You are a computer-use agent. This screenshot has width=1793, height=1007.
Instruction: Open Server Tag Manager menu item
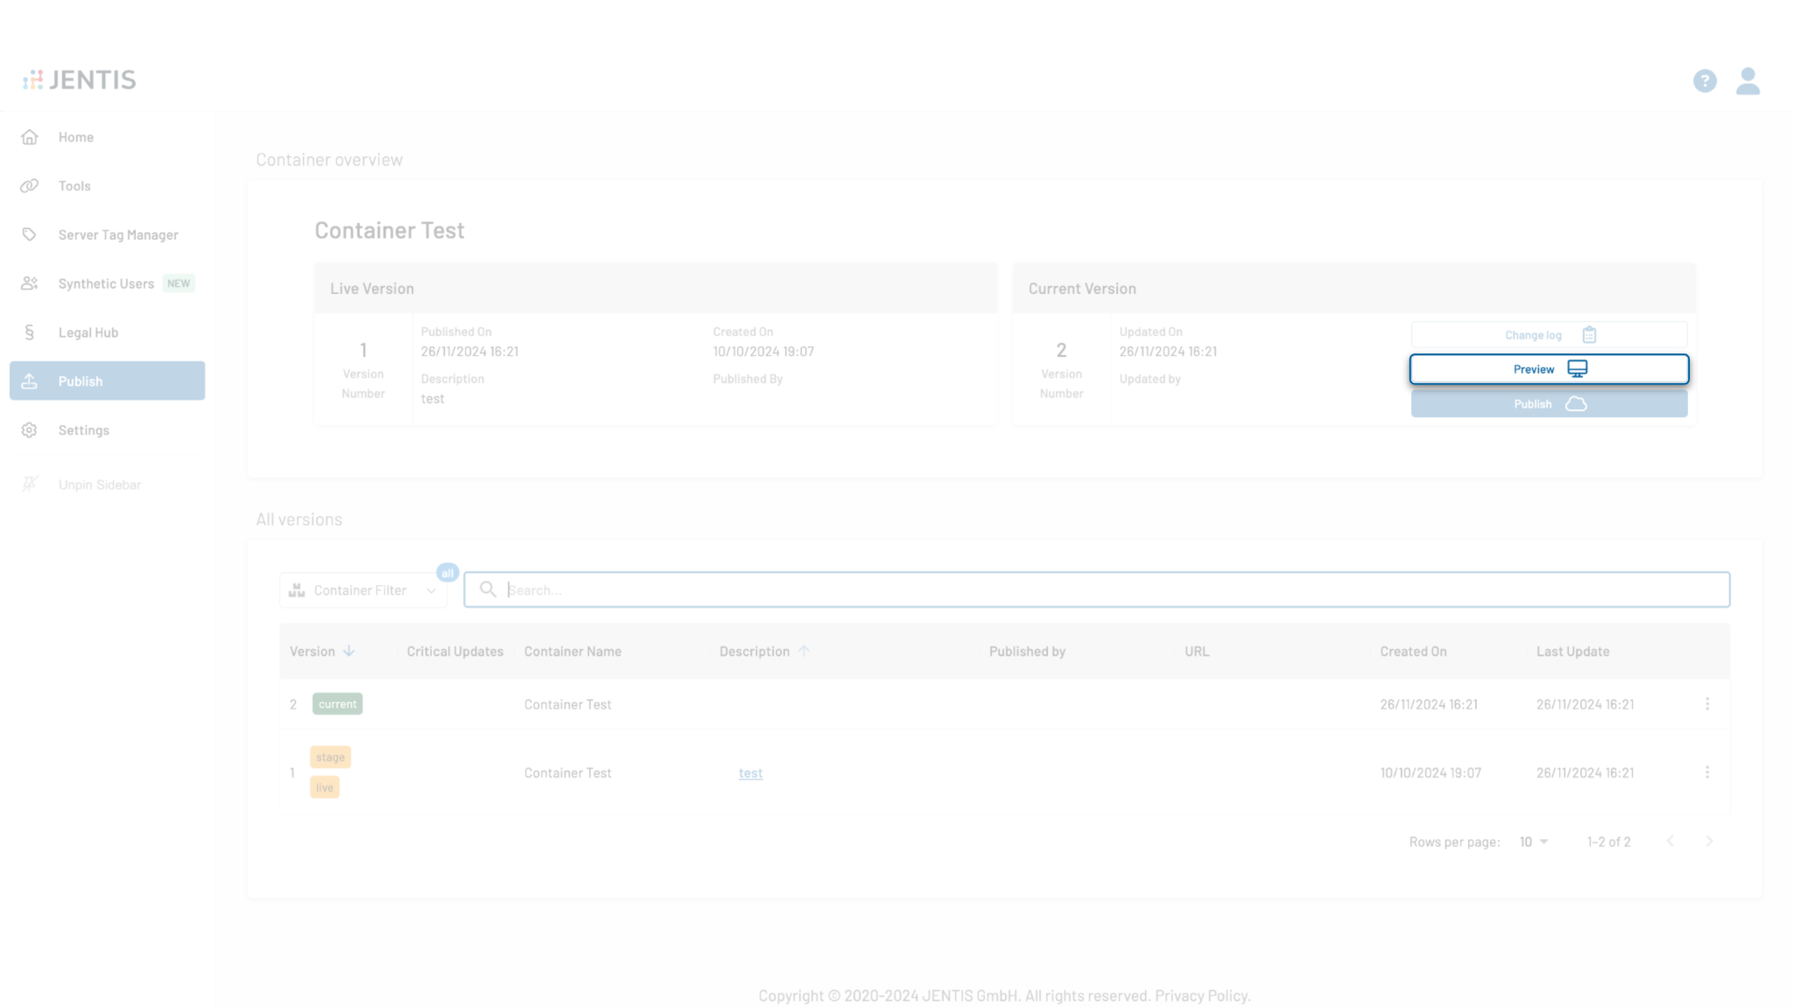[x=118, y=235]
